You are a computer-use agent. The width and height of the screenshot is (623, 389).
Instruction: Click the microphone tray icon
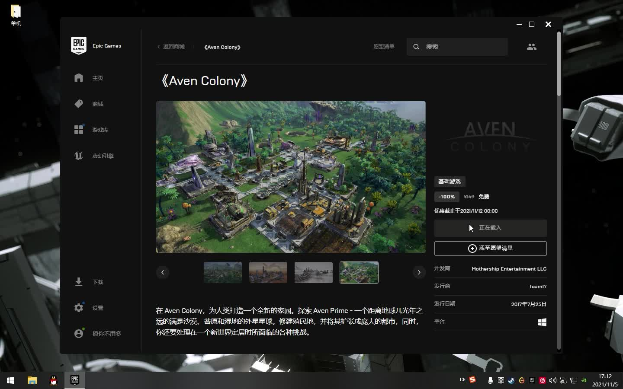pyautogui.click(x=490, y=380)
